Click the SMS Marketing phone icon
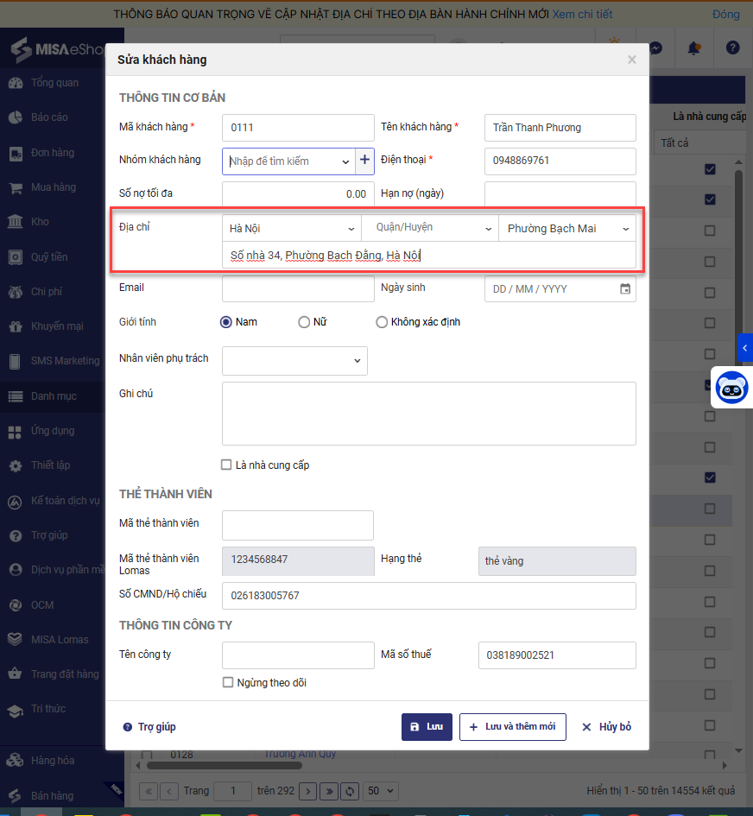Screen dimensions: 753x816 click(x=16, y=361)
